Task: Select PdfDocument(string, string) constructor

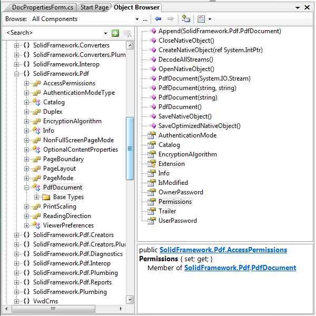Action: click(197, 87)
